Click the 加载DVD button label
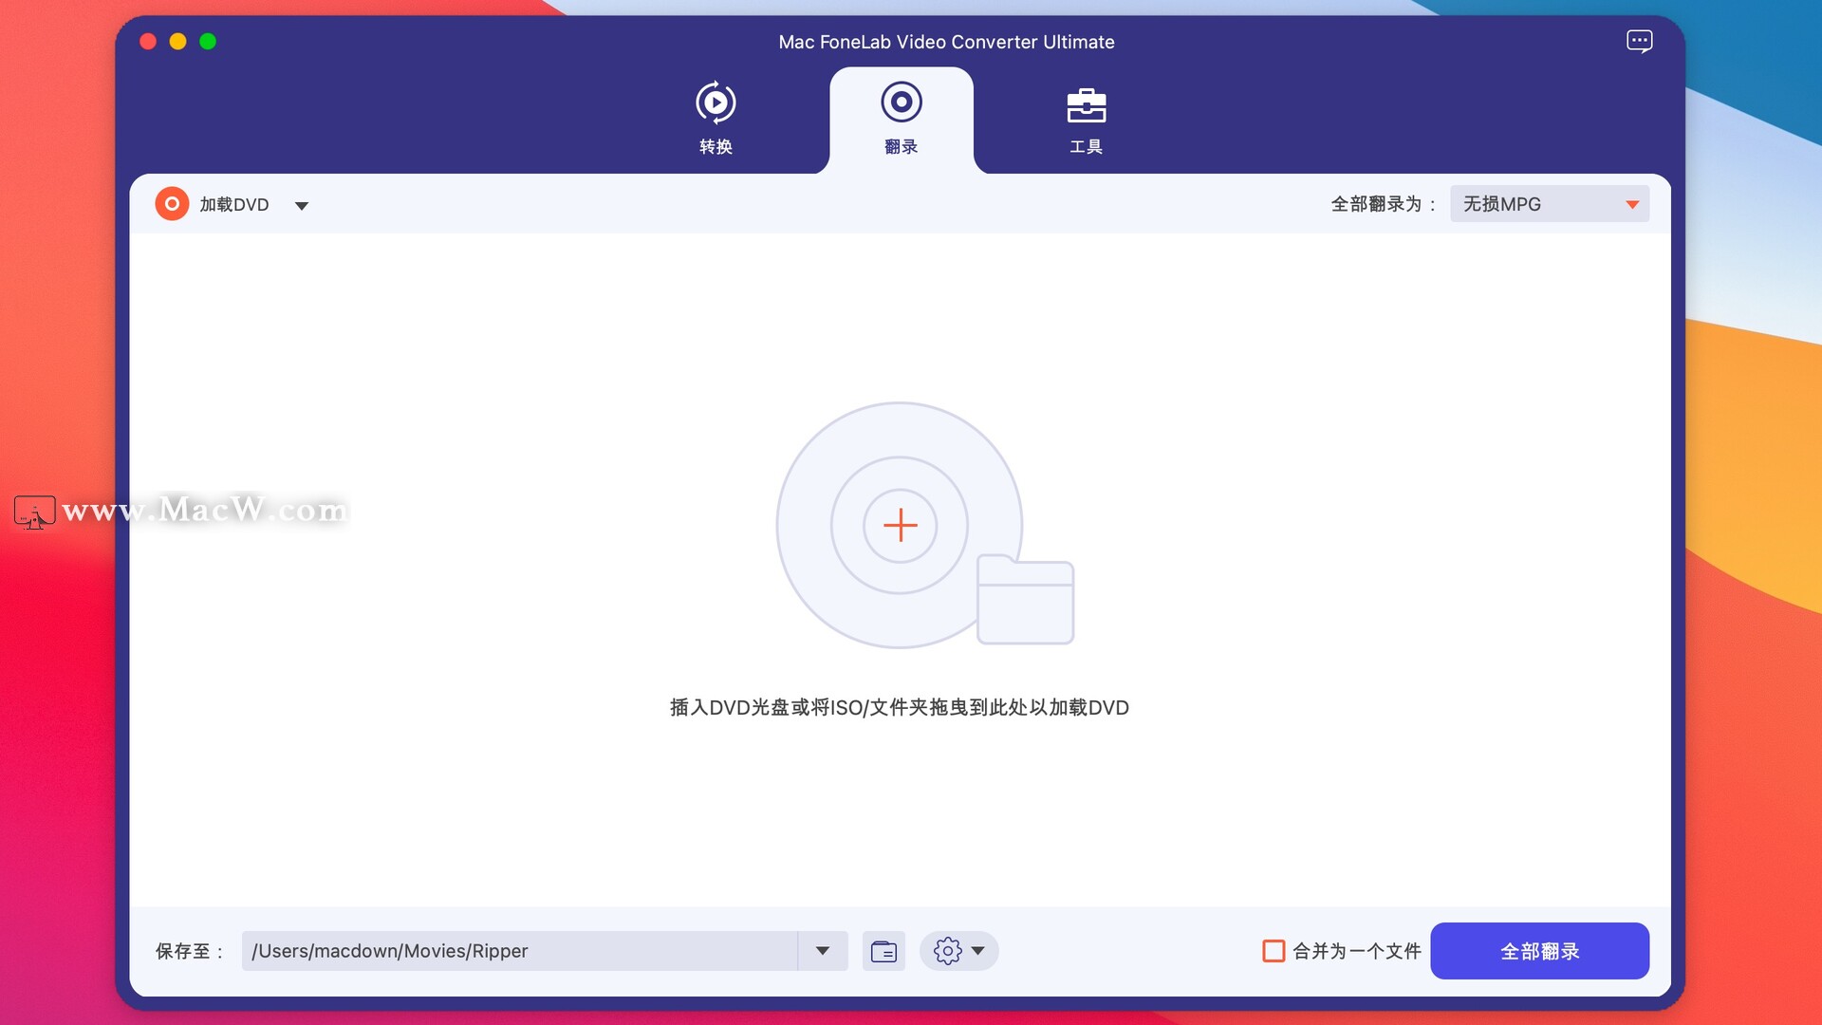This screenshot has width=1822, height=1025. pyautogui.click(x=234, y=205)
